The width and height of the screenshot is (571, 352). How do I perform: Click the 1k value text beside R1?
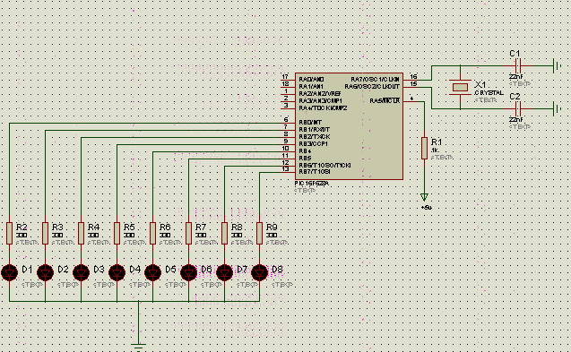435,150
